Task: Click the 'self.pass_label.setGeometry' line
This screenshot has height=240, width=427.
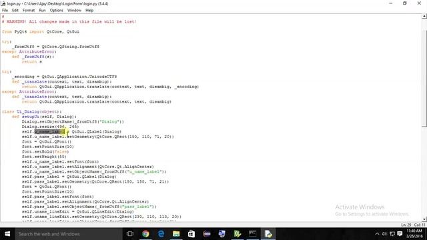Action: pos(95,181)
